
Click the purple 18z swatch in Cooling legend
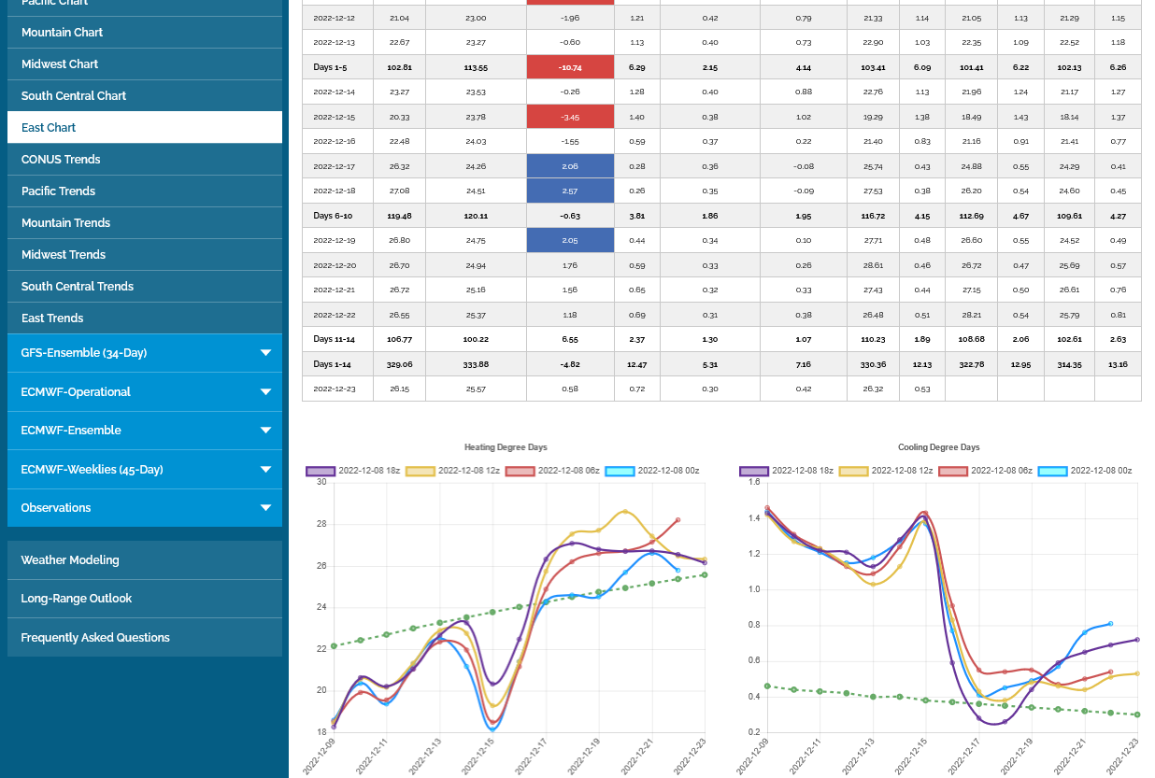coord(754,472)
